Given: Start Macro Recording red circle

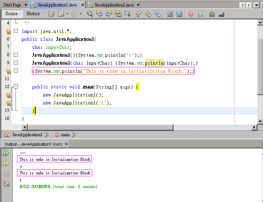Looking at the screenshot, I should [x=191, y=14].
